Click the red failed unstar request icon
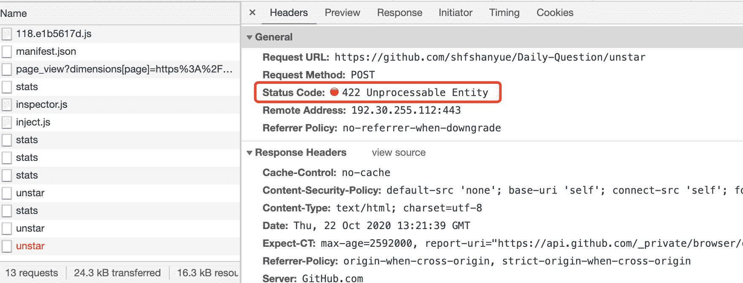743x283 pixels. tap(7, 246)
